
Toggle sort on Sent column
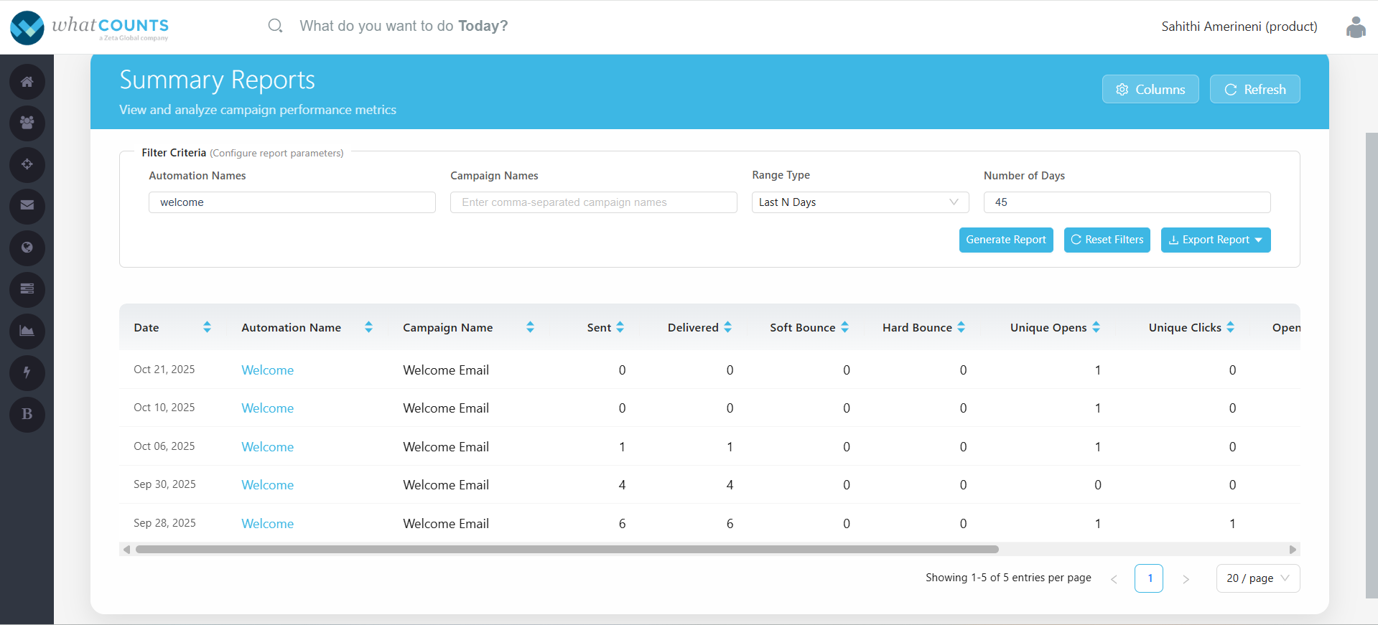point(620,327)
